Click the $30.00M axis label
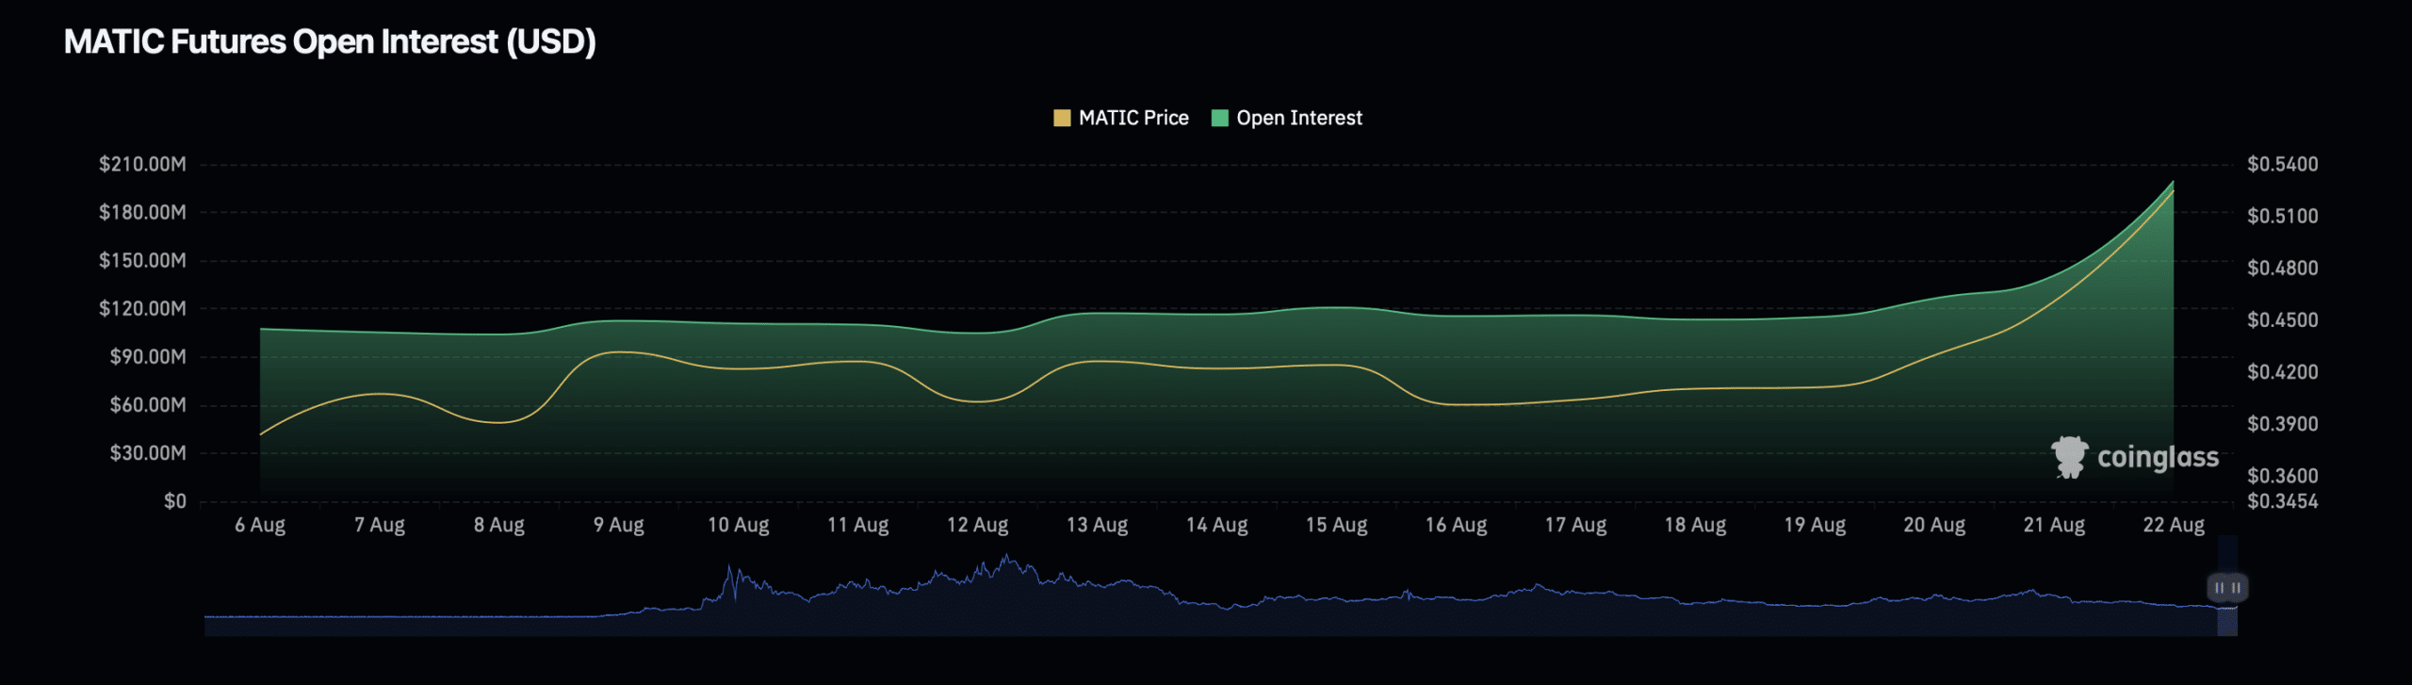This screenshot has height=685, width=2412. pos(148,452)
